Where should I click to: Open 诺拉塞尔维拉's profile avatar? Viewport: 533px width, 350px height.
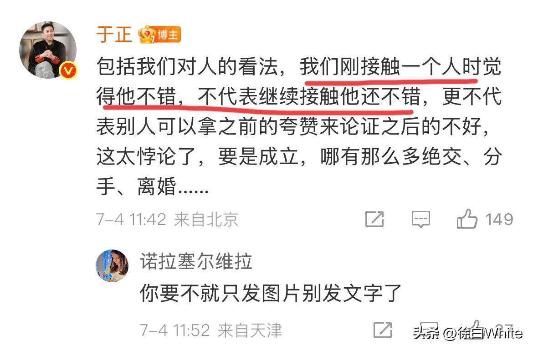(112, 266)
